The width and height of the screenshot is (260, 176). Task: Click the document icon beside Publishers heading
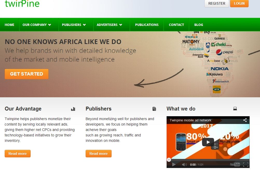tap(154, 109)
